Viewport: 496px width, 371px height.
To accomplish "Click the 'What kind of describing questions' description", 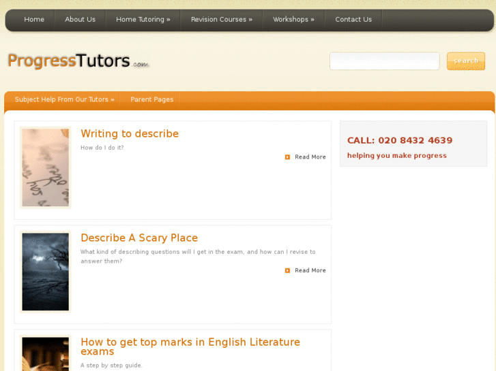I will point(198,257).
